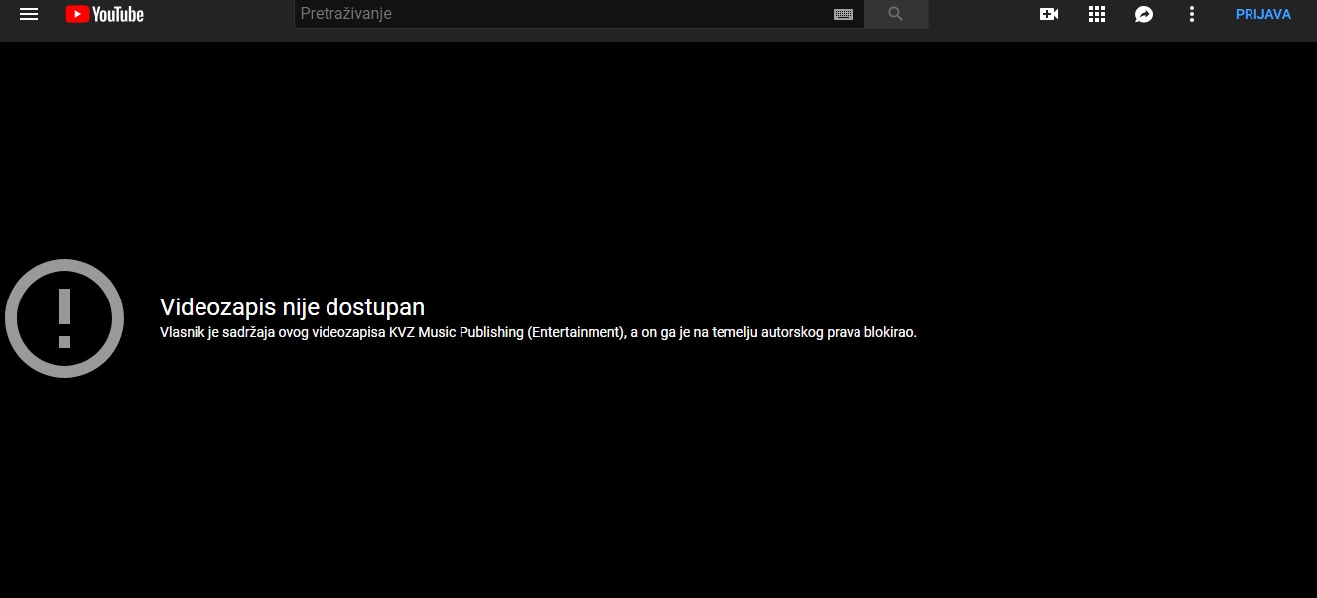This screenshot has height=598, width=1317.
Task: Click the copyright block explanation text
Action: 538,333
